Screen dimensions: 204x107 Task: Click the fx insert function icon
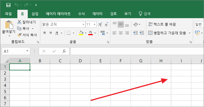(64, 51)
